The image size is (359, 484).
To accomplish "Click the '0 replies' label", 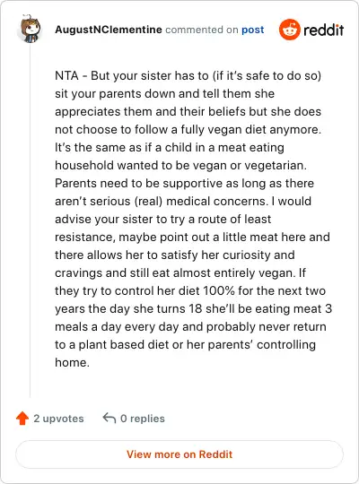I will (x=143, y=419).
